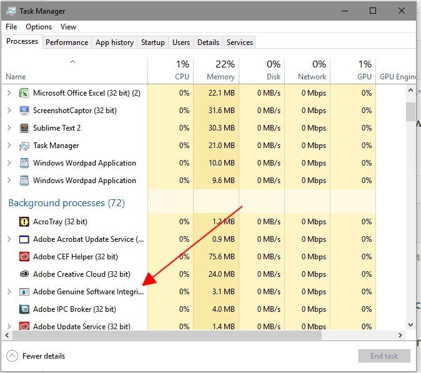421x373 pixels.
Task: Switch to the App history tab
Action: pos(114,42)
